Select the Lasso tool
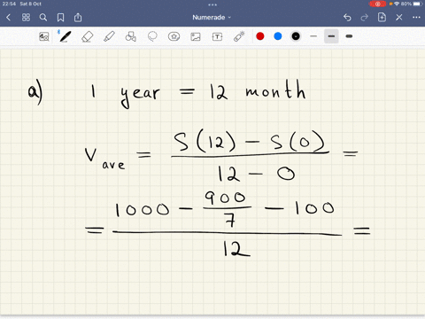 point(152,36)
